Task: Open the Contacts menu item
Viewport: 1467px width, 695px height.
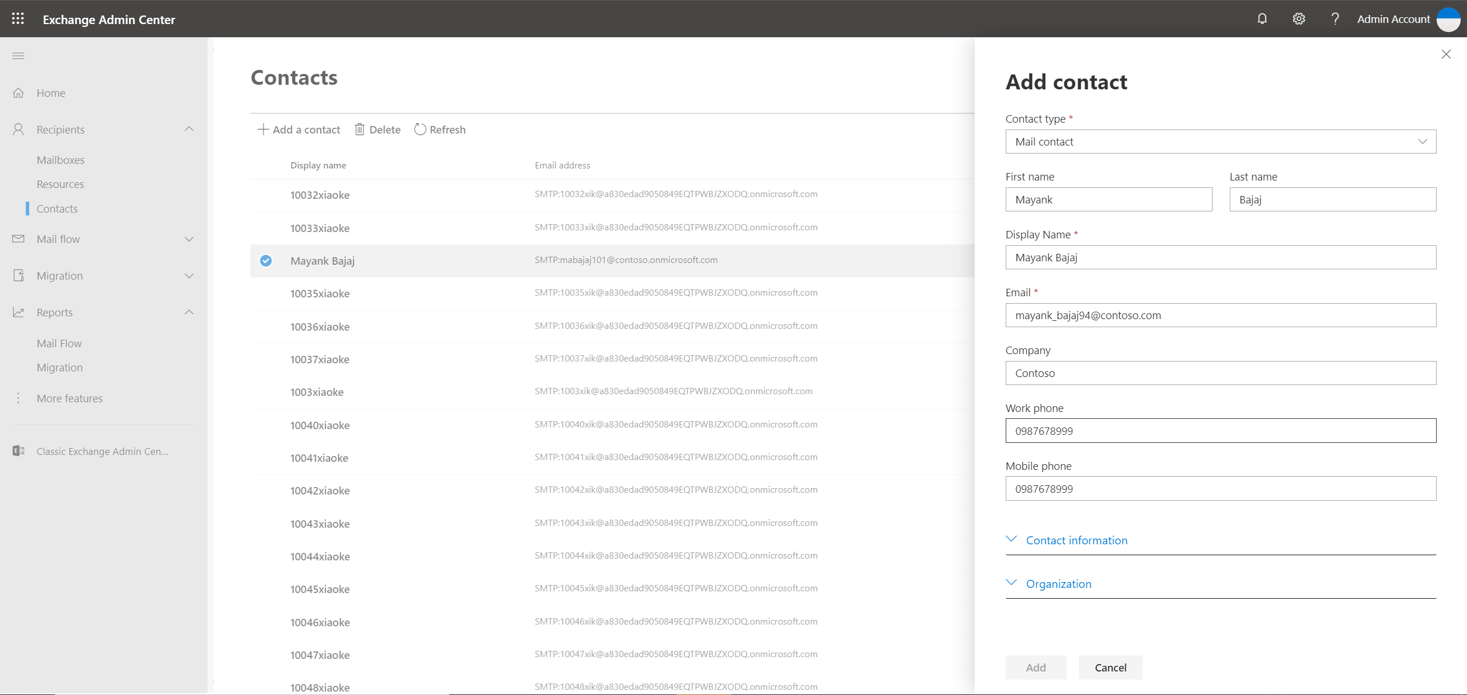Action: [x=58, y=207]
